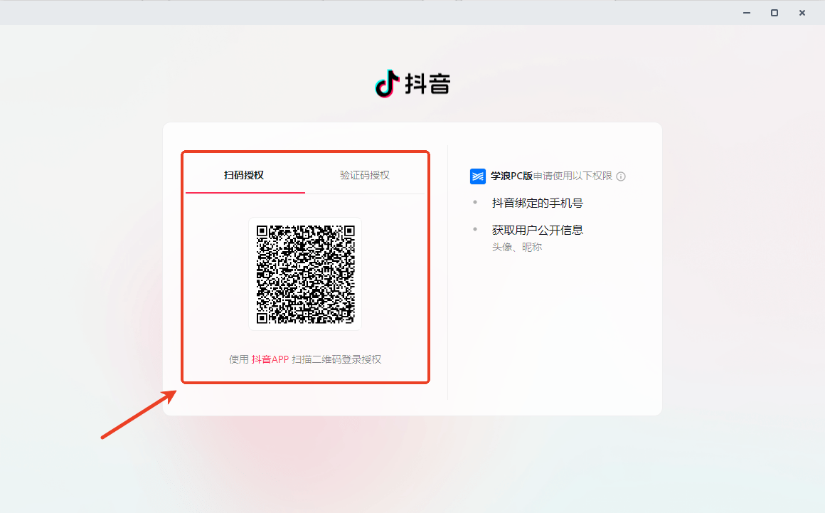Viewport: 825px width, 513px height.
Task: Open the permissions info tooltip icon
Action: (x=621, y=176)
